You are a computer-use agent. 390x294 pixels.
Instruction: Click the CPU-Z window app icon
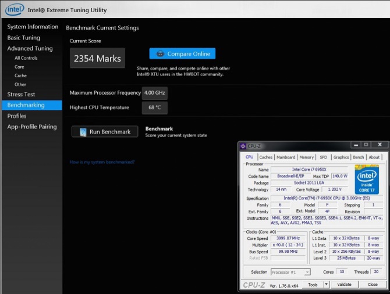tap(243, 146)
